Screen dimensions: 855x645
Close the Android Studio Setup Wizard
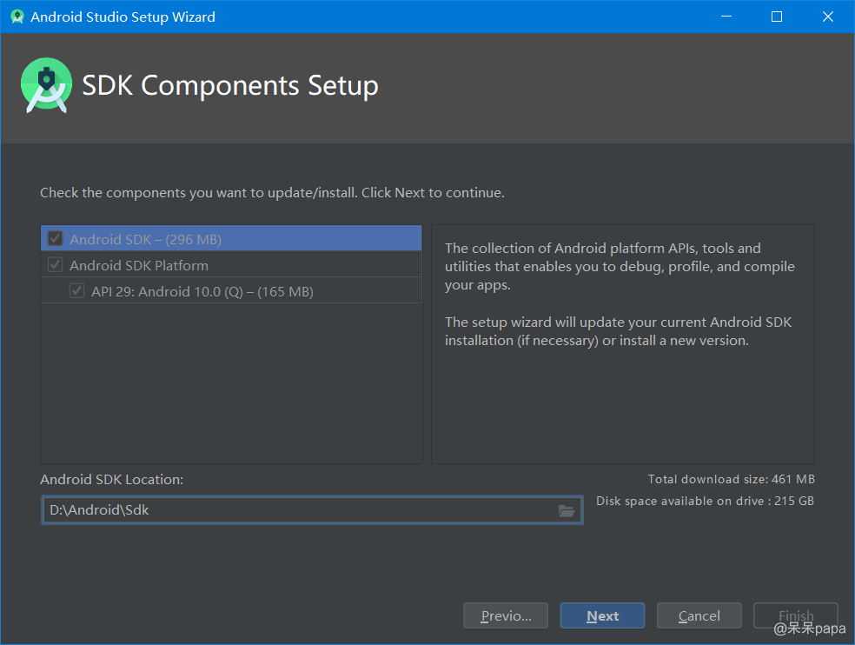click(828, 17)
